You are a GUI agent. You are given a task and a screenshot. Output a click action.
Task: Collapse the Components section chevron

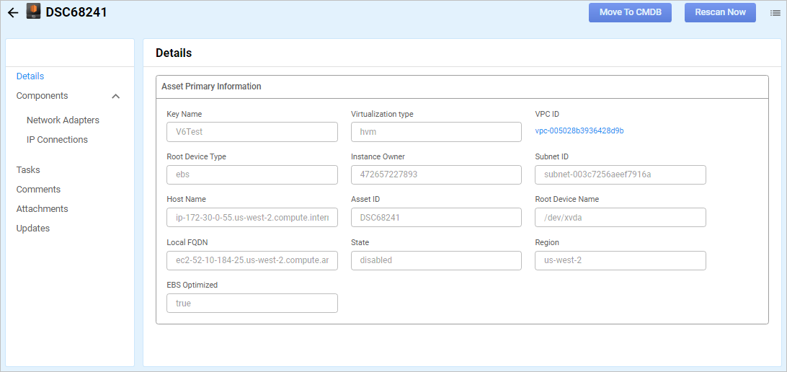[x=116, y=96]
